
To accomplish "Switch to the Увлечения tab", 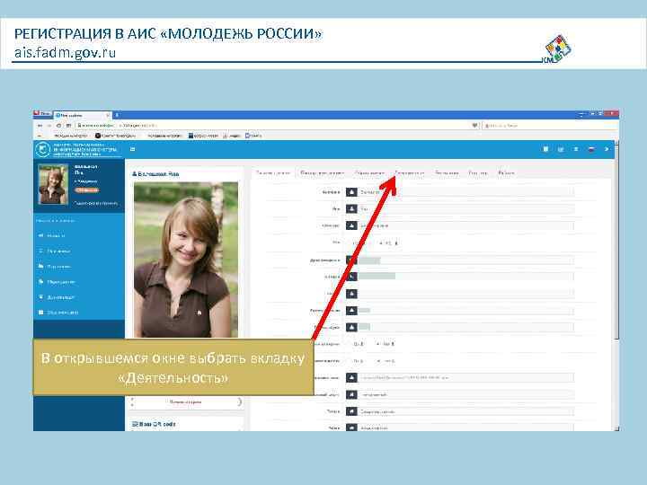I will [x=447, y=173].
